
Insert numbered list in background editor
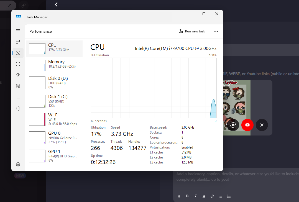[x=229, y=196]
